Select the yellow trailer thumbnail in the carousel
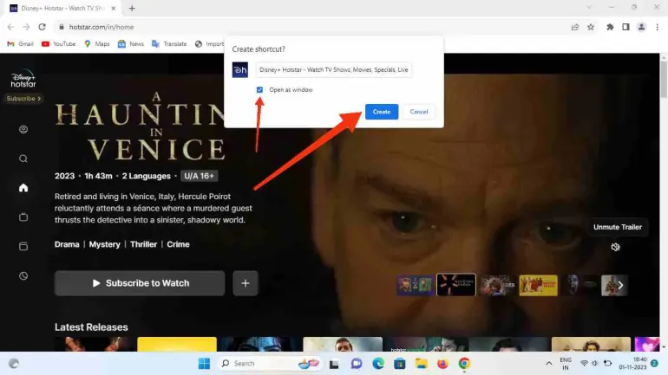Screen dimensions: 668x375 tap(538, 285)
